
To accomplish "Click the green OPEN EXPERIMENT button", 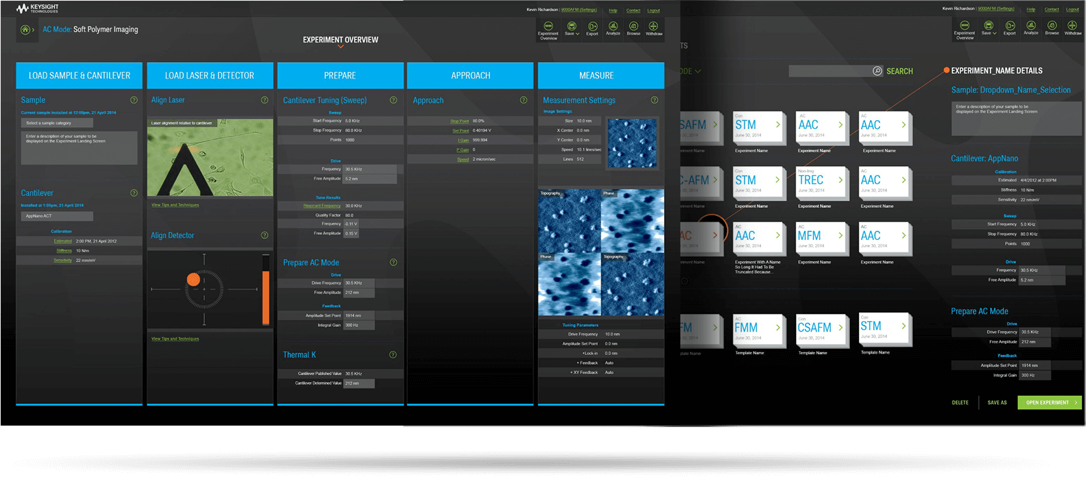I will pos(1049,402).
